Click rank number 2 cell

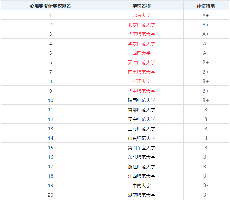click(51, 25)
